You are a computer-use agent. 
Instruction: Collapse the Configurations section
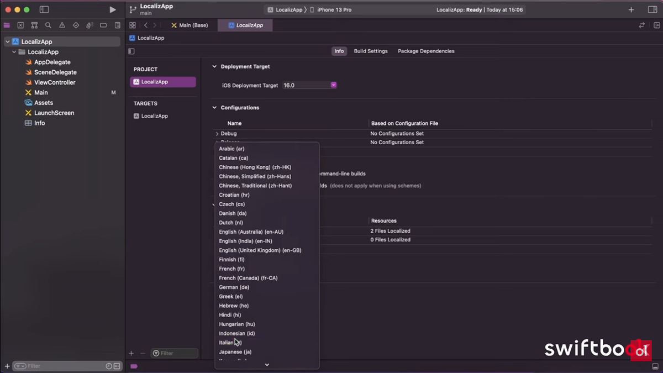(x=214, y=108)
